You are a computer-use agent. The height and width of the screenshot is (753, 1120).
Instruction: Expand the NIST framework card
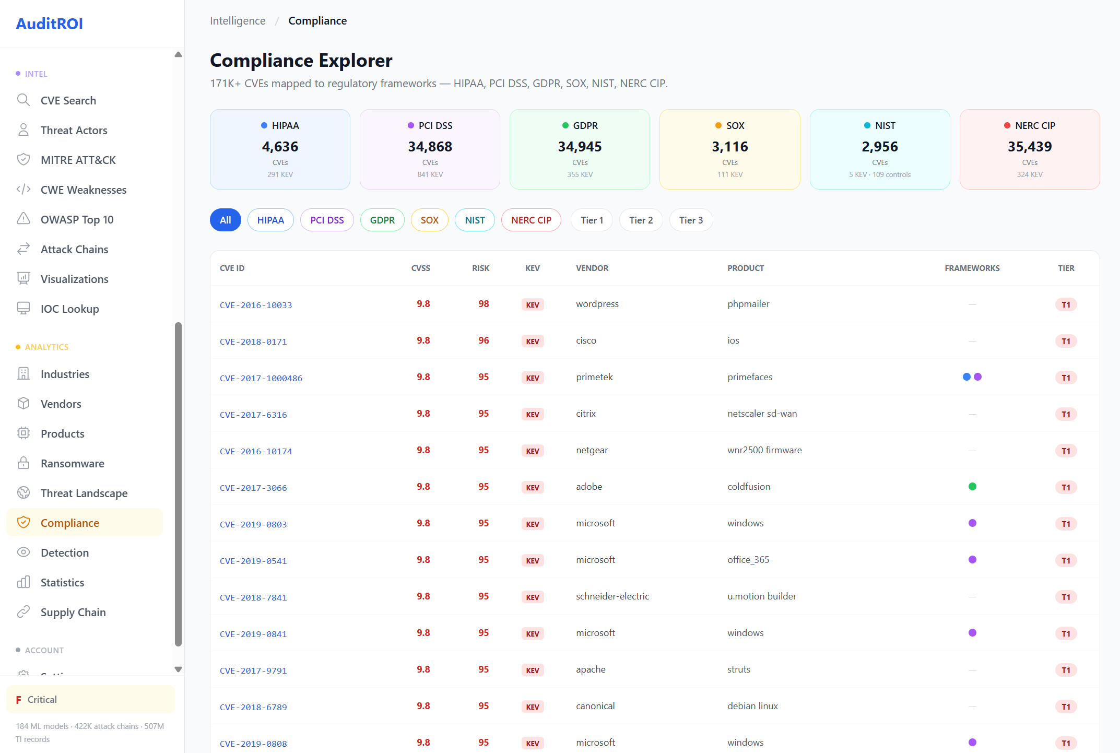click(880, 149)
